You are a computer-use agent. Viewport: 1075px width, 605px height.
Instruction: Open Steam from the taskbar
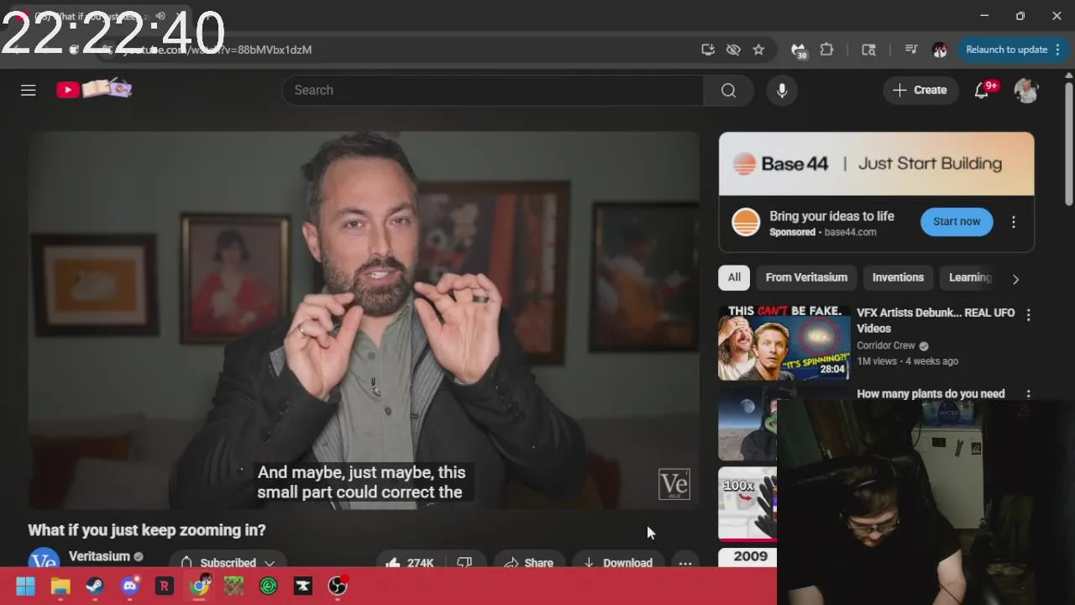point(95,586)
